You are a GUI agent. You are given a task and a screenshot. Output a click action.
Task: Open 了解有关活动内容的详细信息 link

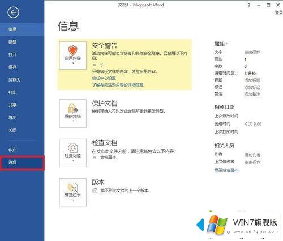[x=118, y=85]
